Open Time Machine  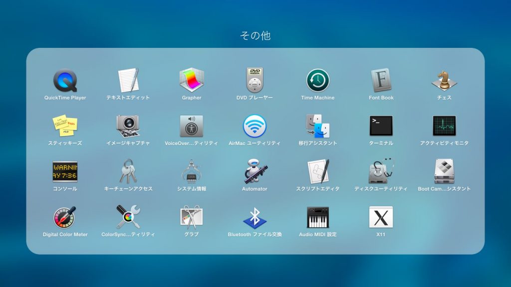pos(318,80)
